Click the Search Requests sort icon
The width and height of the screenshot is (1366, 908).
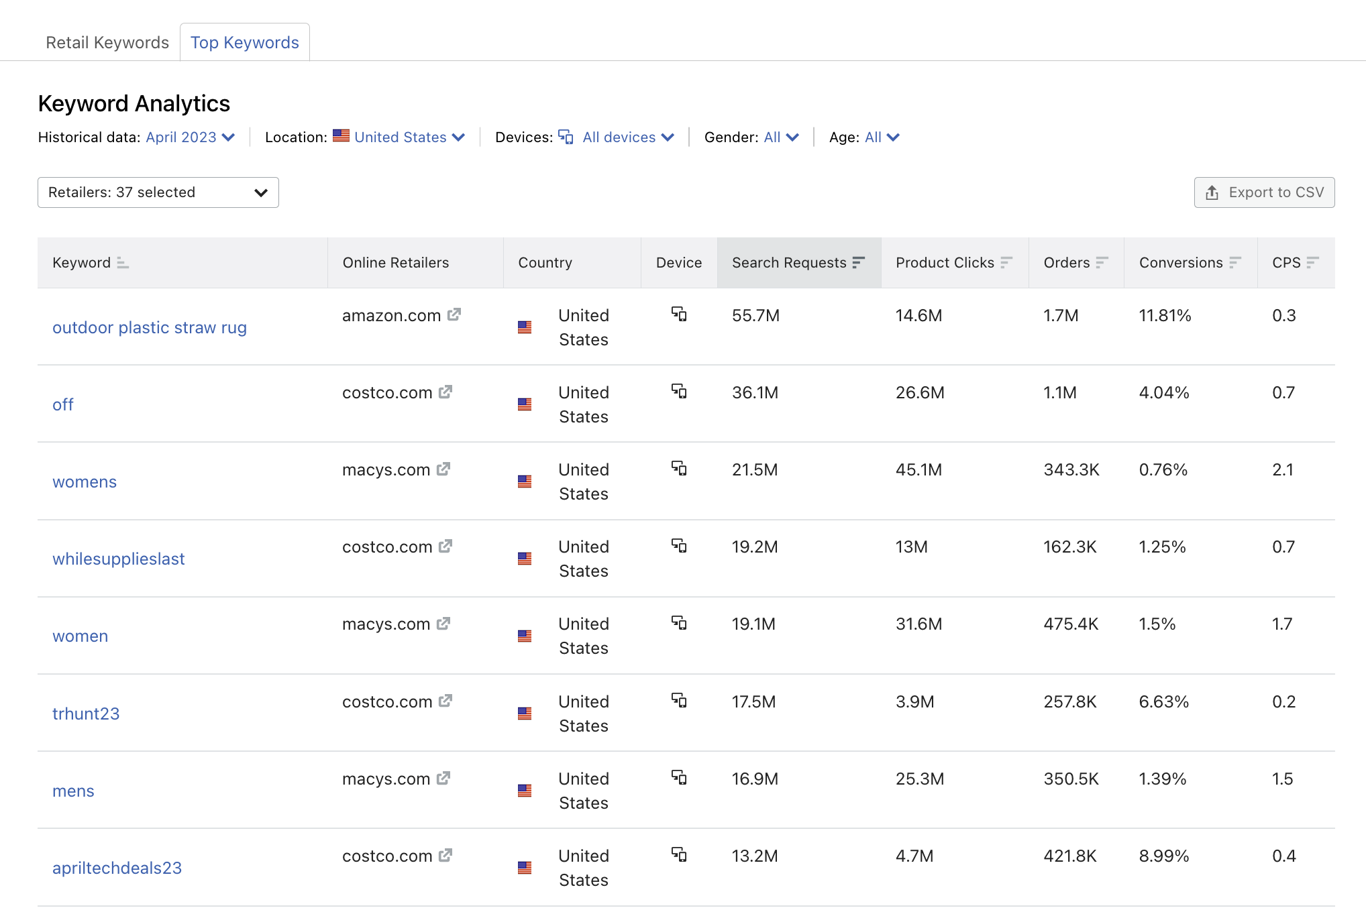(x=858, y=262)
